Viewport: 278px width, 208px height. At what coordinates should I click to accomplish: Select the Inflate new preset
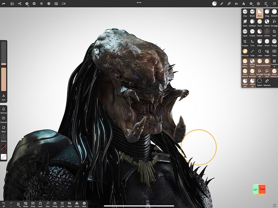[245, 83]
